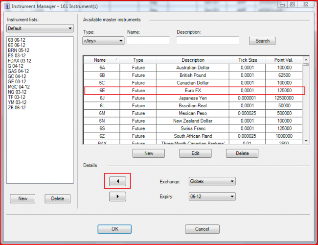
Task: Select G 04-12 in instrument list
Action: click(16, 66)
